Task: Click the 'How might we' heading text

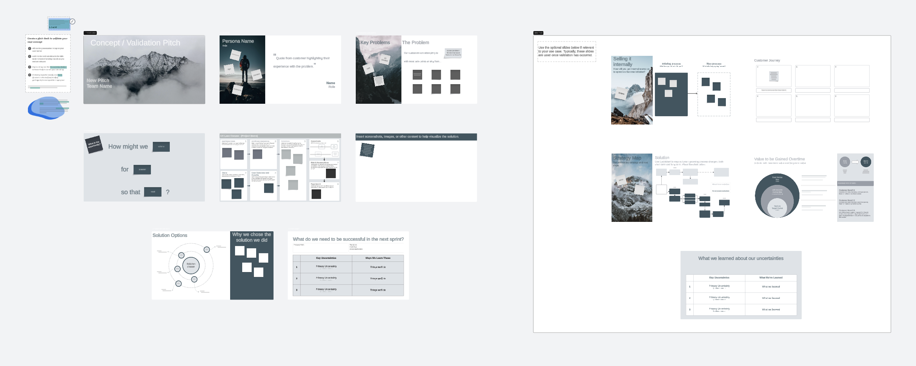Action: [x=128, y=147]
